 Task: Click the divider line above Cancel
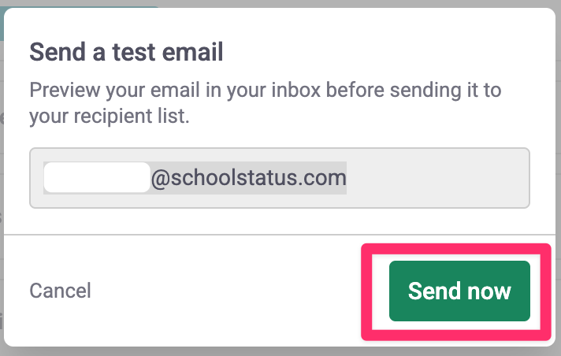tap(181, 235)
